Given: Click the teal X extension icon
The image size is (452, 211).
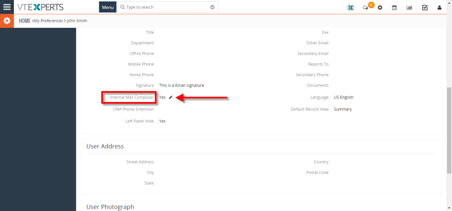Looking at the screenshot, I should [350, 7].
